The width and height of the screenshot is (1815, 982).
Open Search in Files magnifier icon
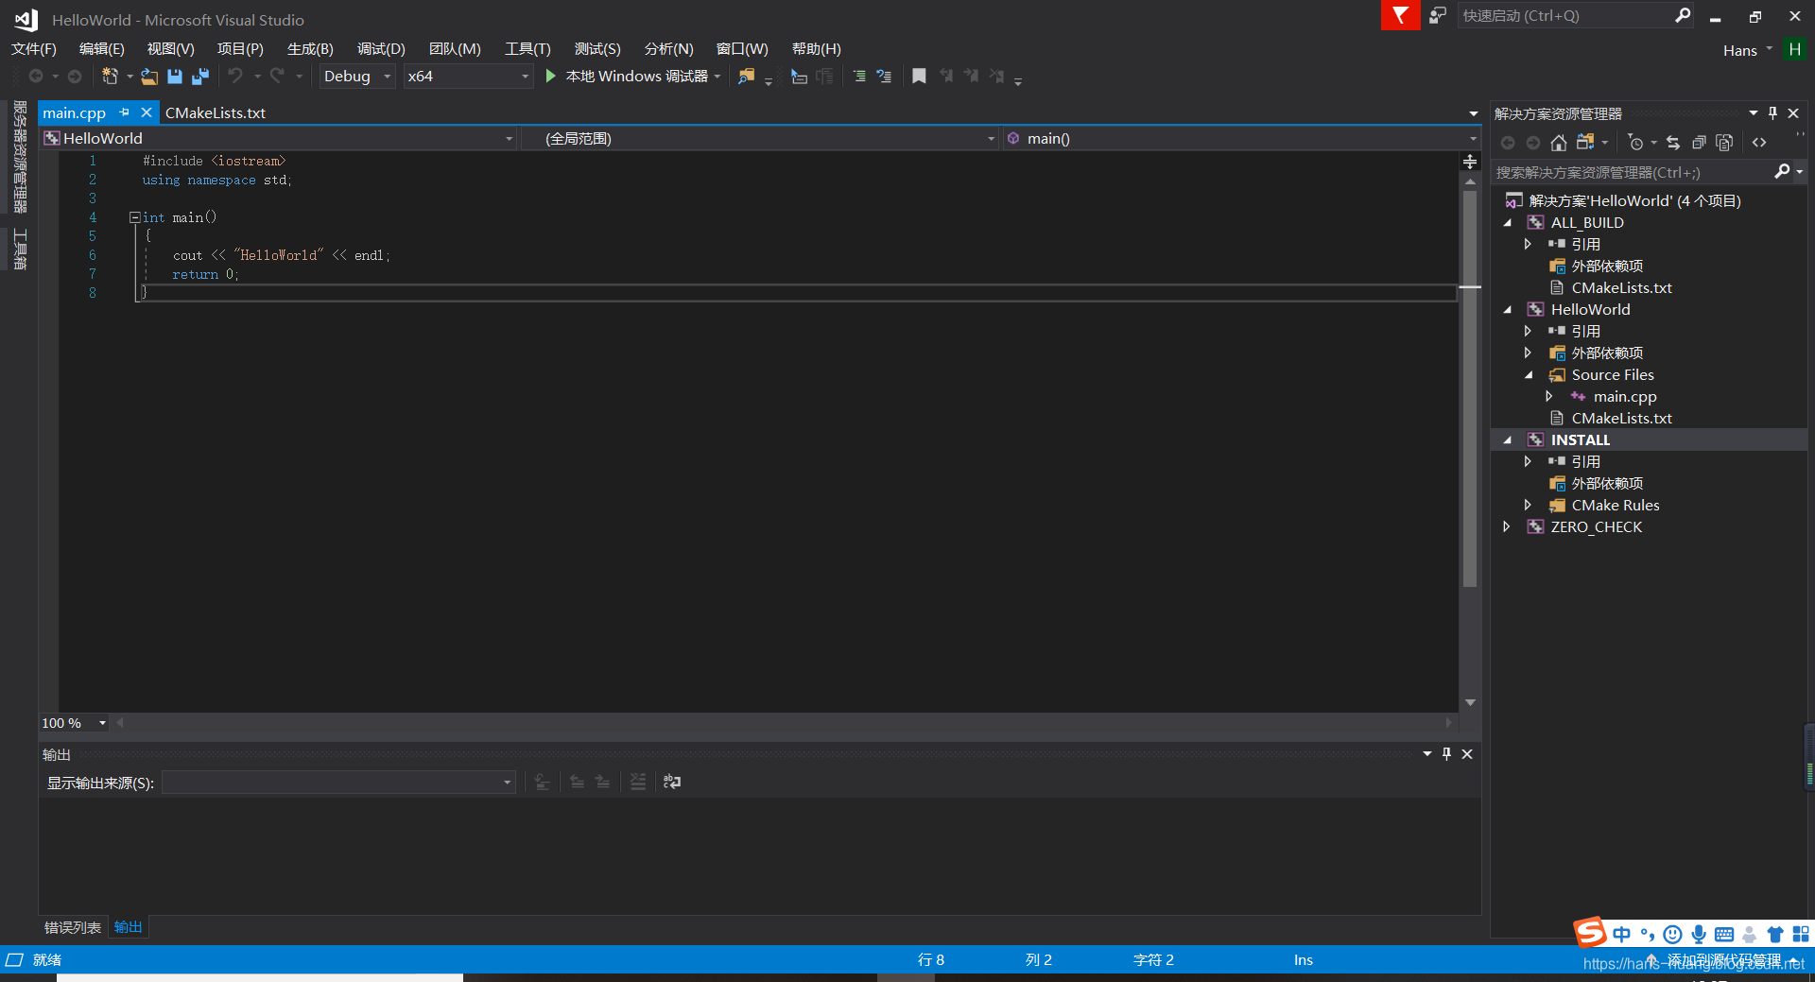(745, 77)
